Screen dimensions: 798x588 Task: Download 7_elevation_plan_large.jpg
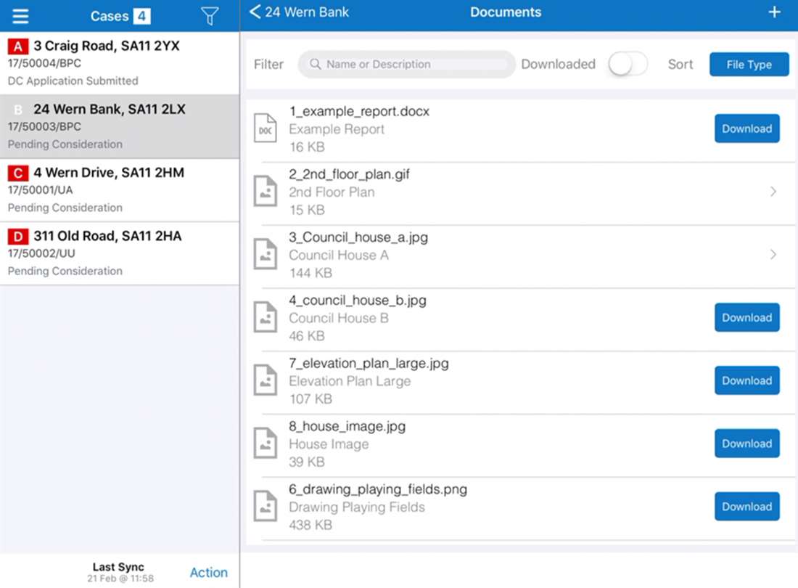click(x=746, y=380)
